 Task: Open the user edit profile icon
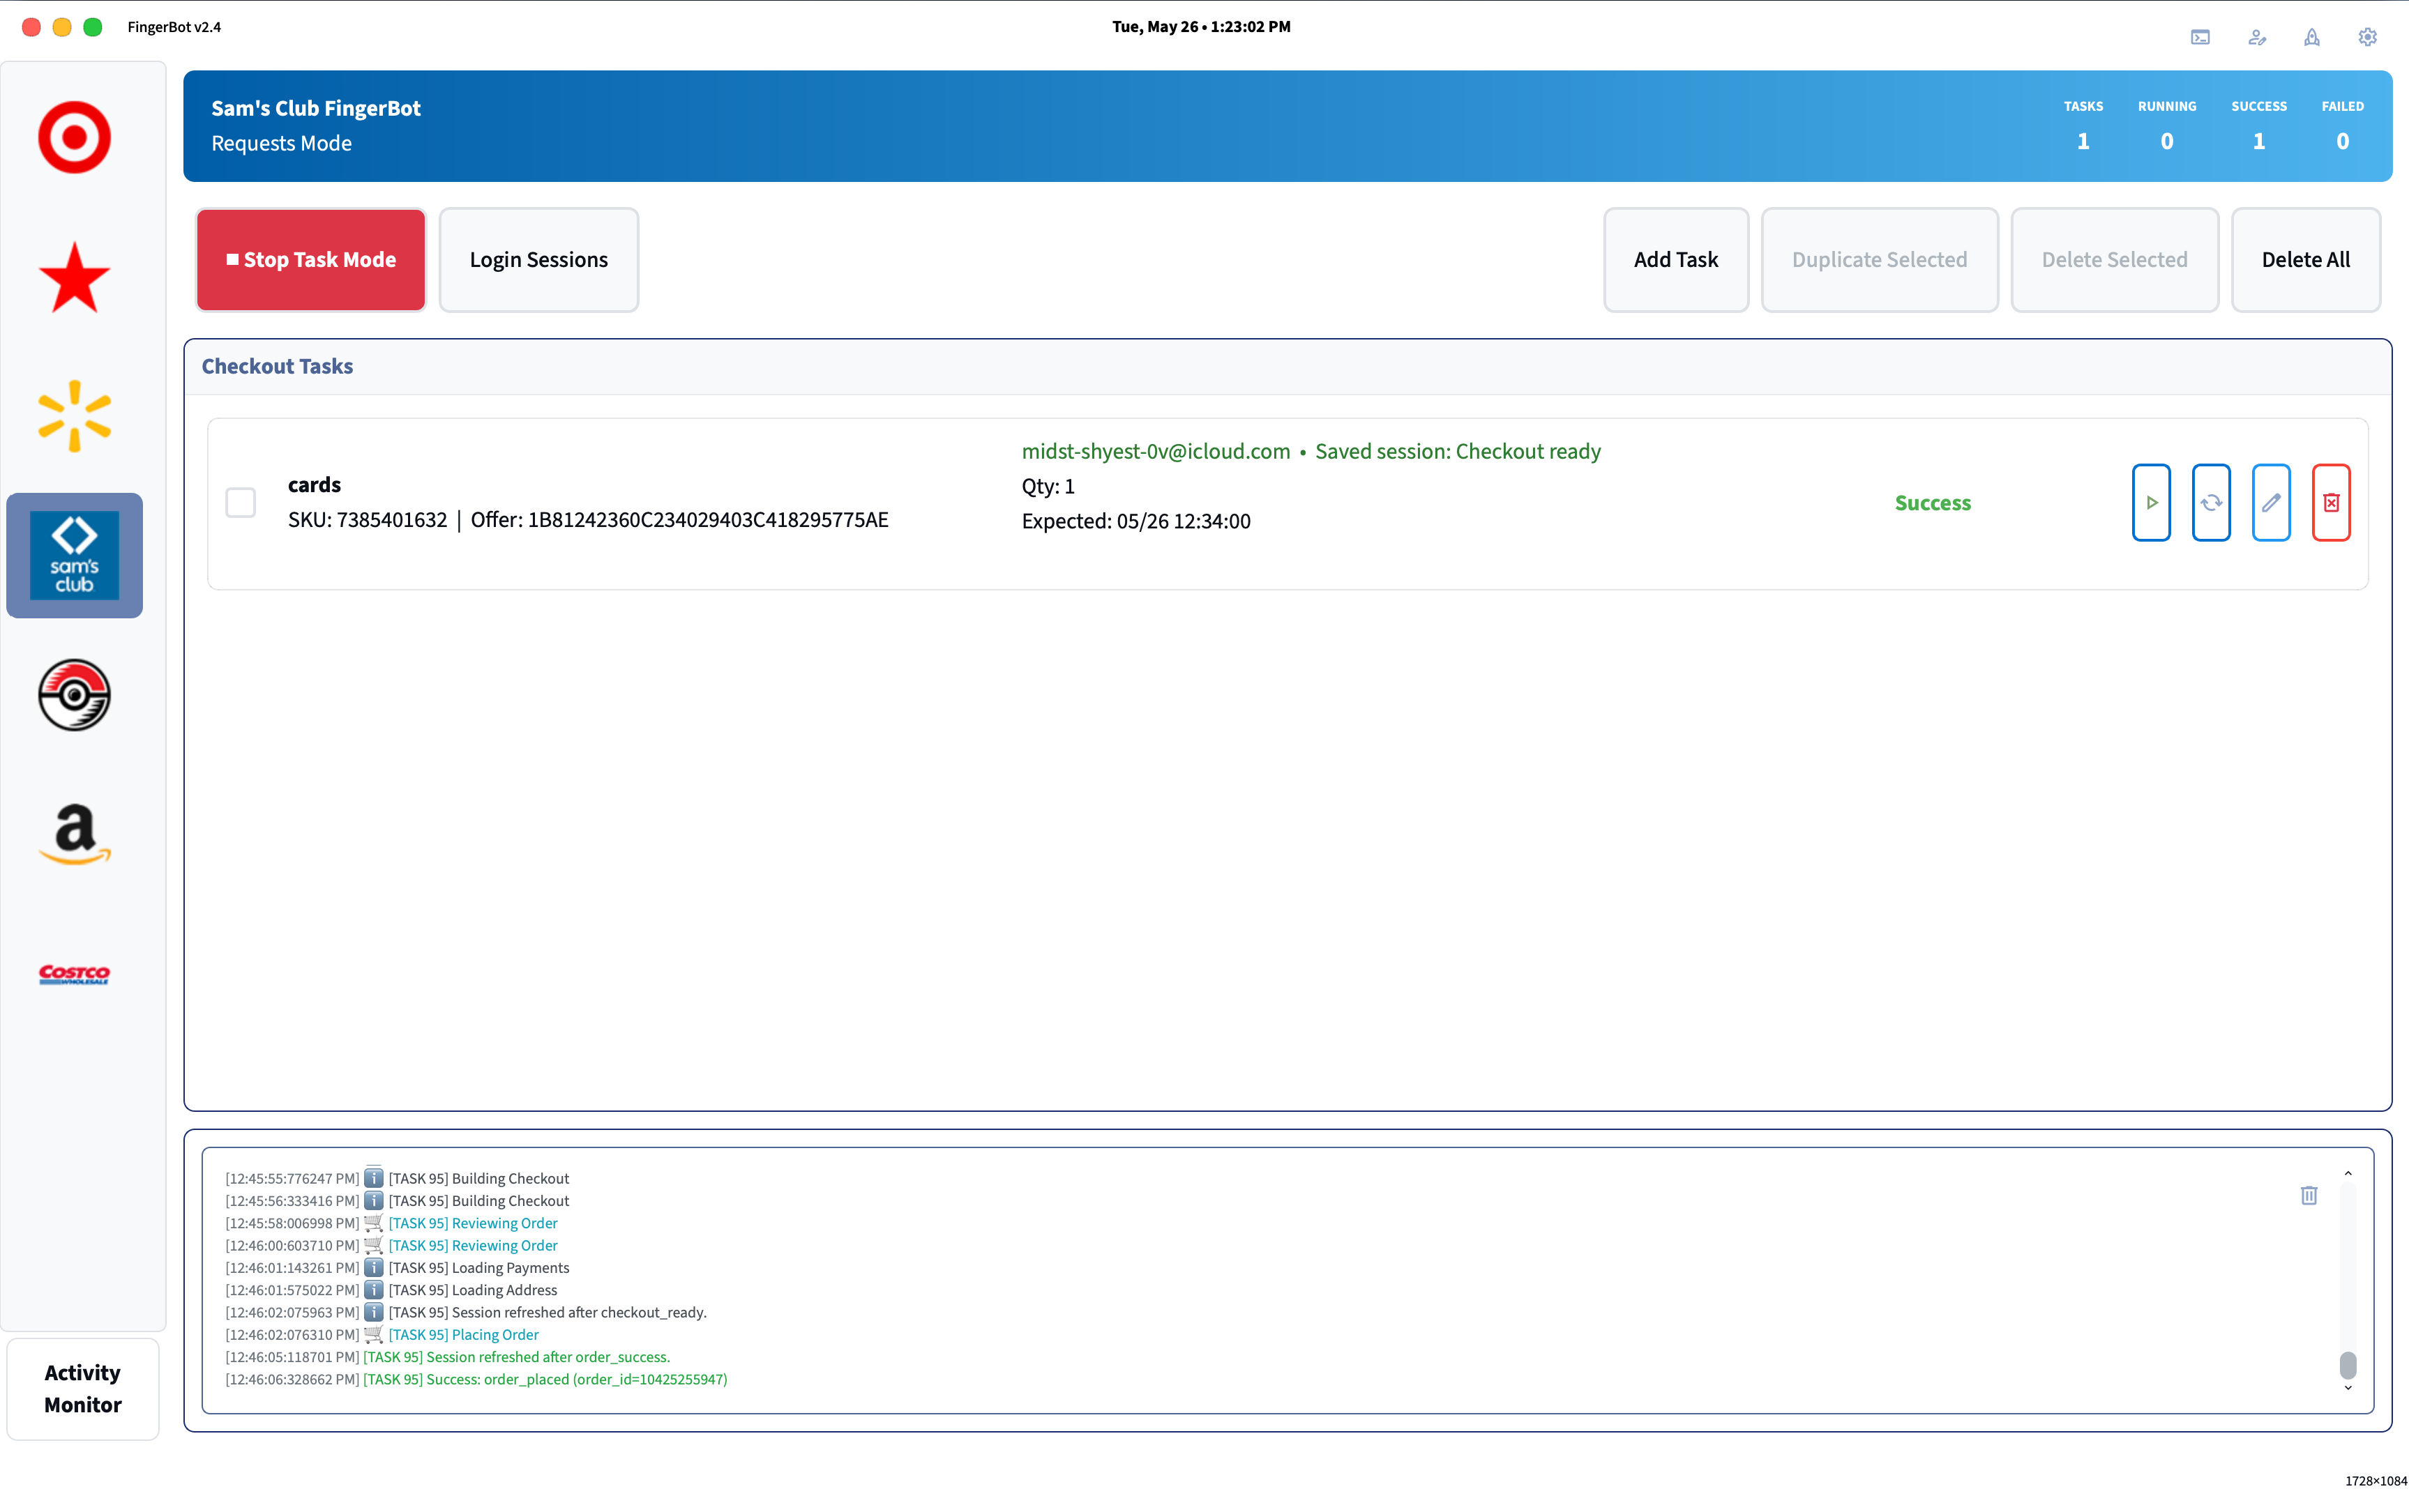pos(2257,37)
